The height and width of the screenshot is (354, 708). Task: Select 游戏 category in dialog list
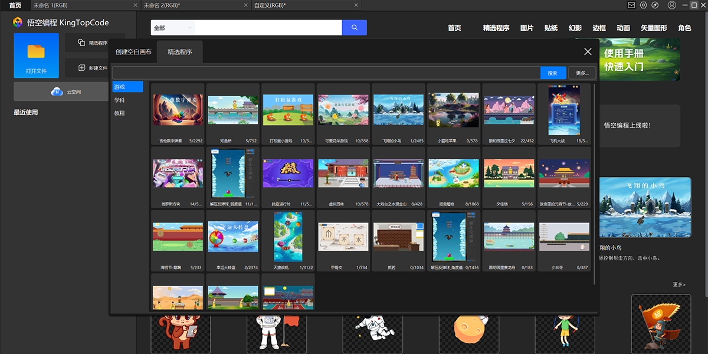127,87
